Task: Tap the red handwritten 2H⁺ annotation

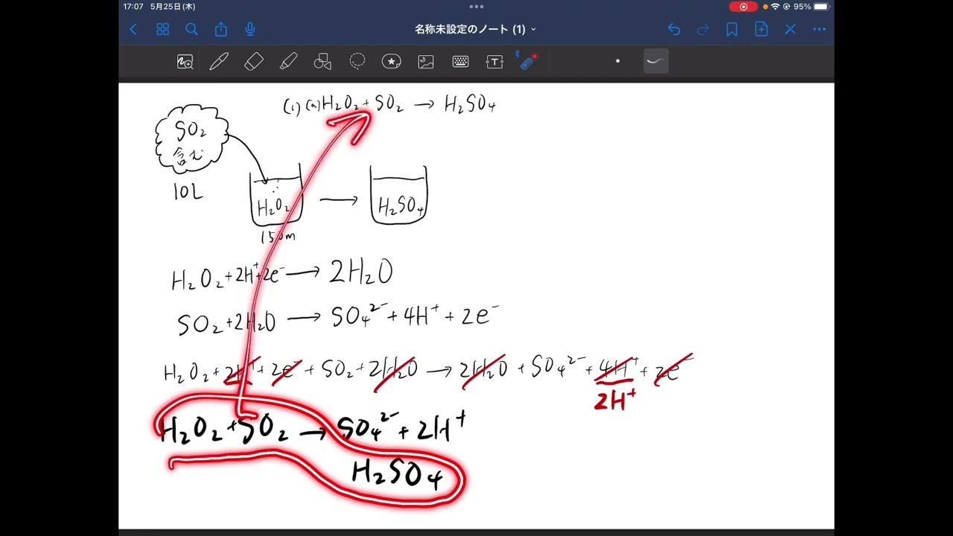Action: (x=615, y=401)
